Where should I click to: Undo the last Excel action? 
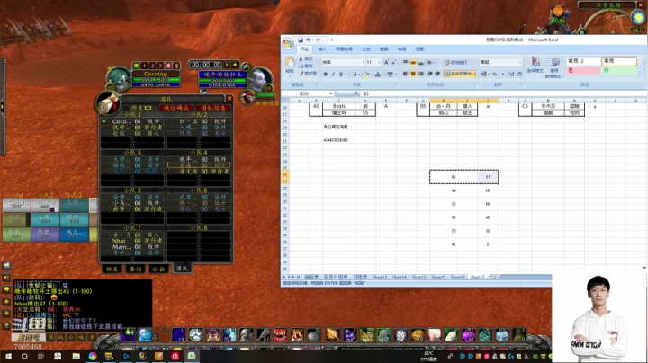[308, 40]
